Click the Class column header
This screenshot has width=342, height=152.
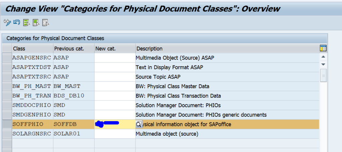point(32,49)
